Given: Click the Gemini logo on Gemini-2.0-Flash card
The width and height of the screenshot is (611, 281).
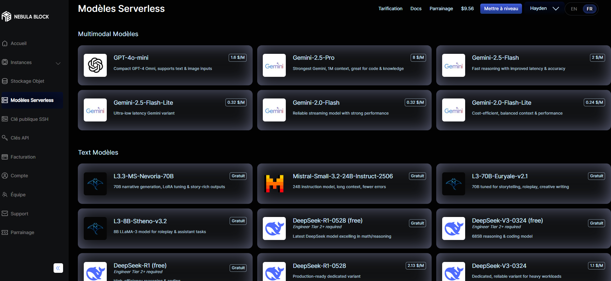Looking at the screenshot, I should [x=274, y=110].
